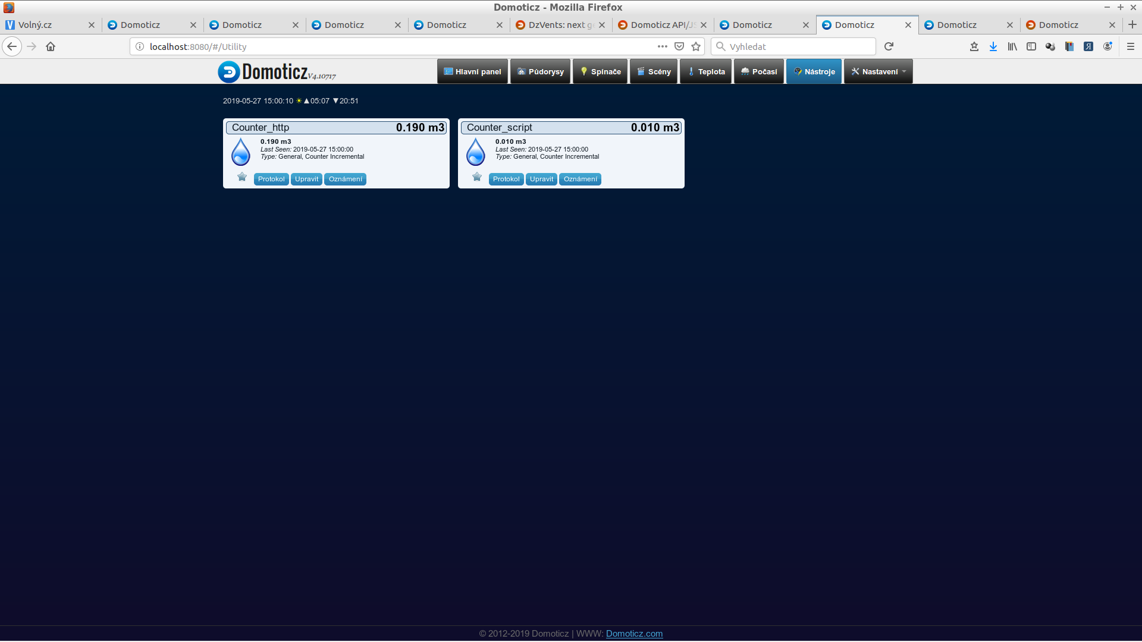Go to the Spínače section
This screenshot has height=642, width=1142.
[600, 71]
